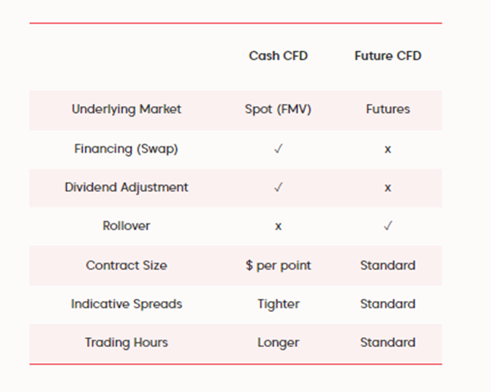The height and width of the screenshot is (392, 491).
Task: Click the Rollover row label
Action: [127, 226]
